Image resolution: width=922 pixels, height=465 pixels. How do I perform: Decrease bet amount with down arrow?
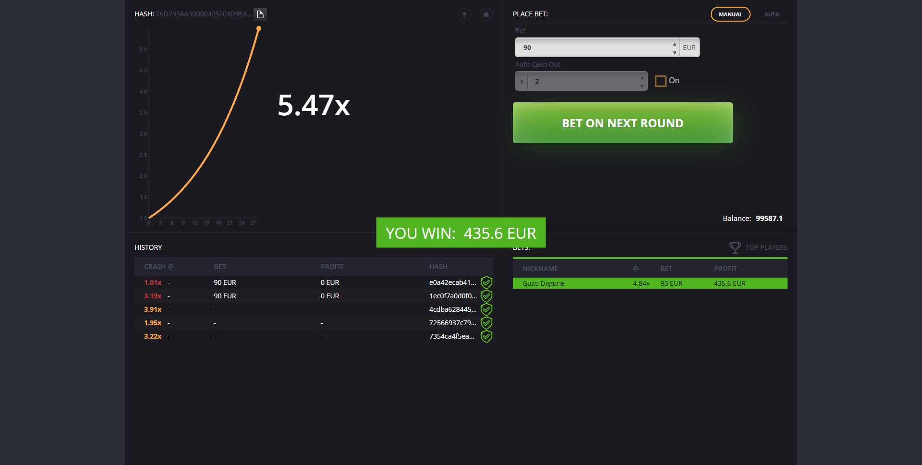[x=675, y=52]
